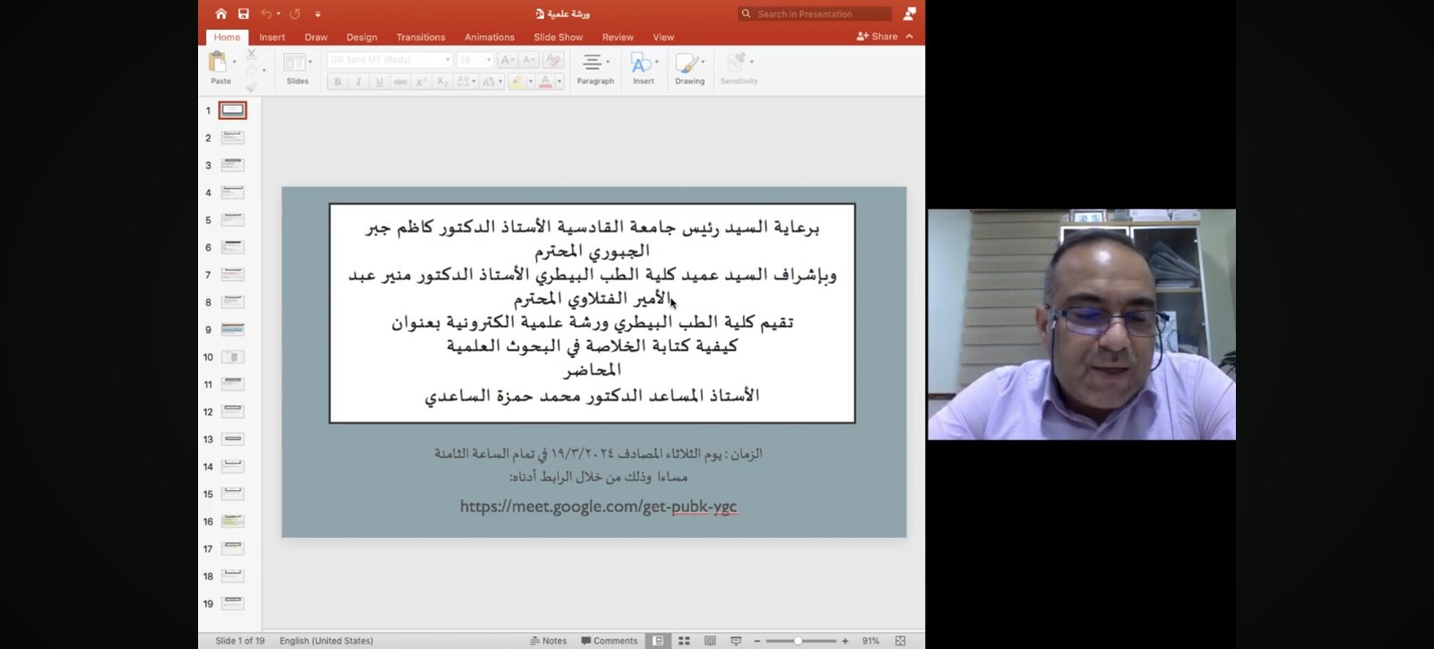Viewport: 1434px width, 649px height.
Task: Open the Drawing tools icon
Action: (x=689, y=67)
